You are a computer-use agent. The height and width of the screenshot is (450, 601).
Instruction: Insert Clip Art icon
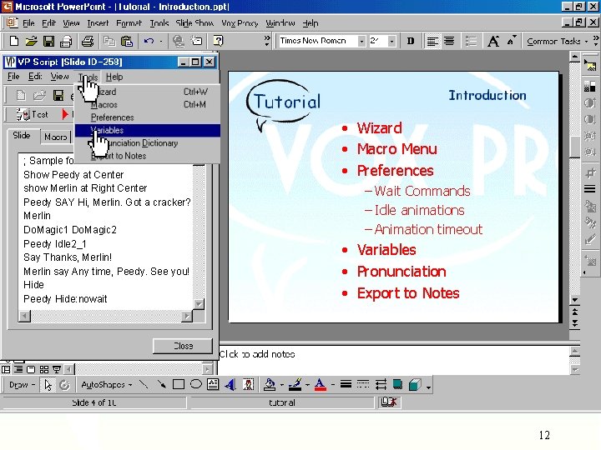point(249,384)
